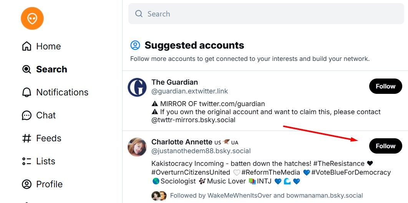Click the Profile person icon
408x203 pixels.
click(27, 184)
